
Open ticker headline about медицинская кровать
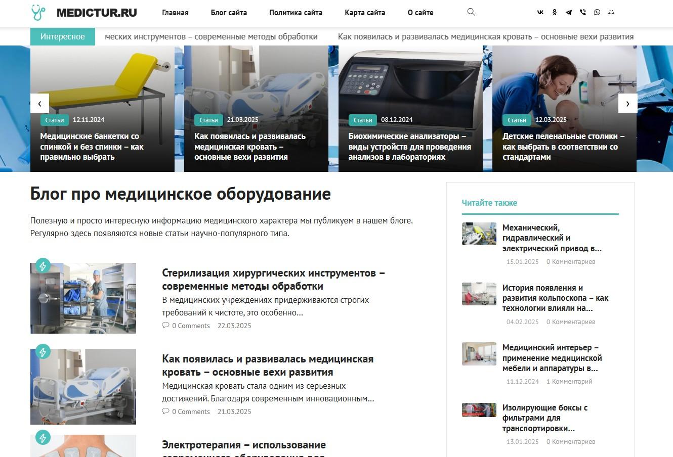click(486, 36)
